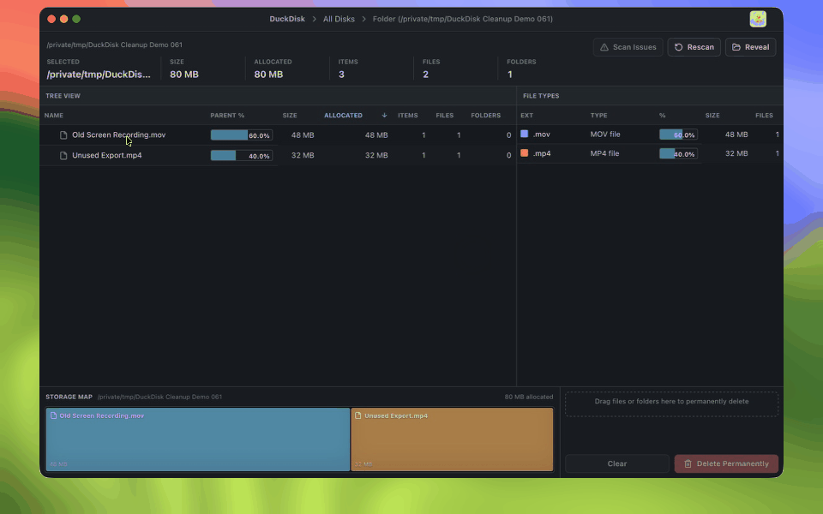The image size is (823, 514).
Task: Click the macOS red close button
Action: [51, 19]
